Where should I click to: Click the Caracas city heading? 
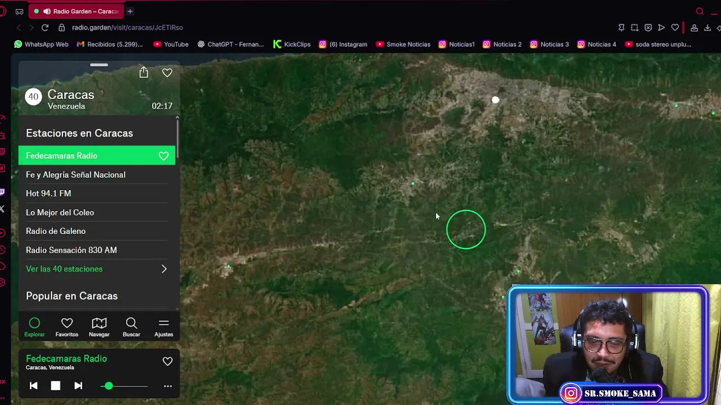click(70, 94)
